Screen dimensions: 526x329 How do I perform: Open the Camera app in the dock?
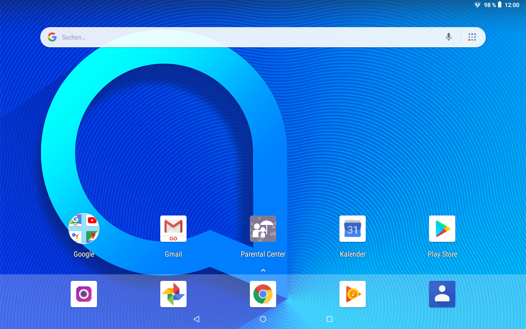pos(84,294)
